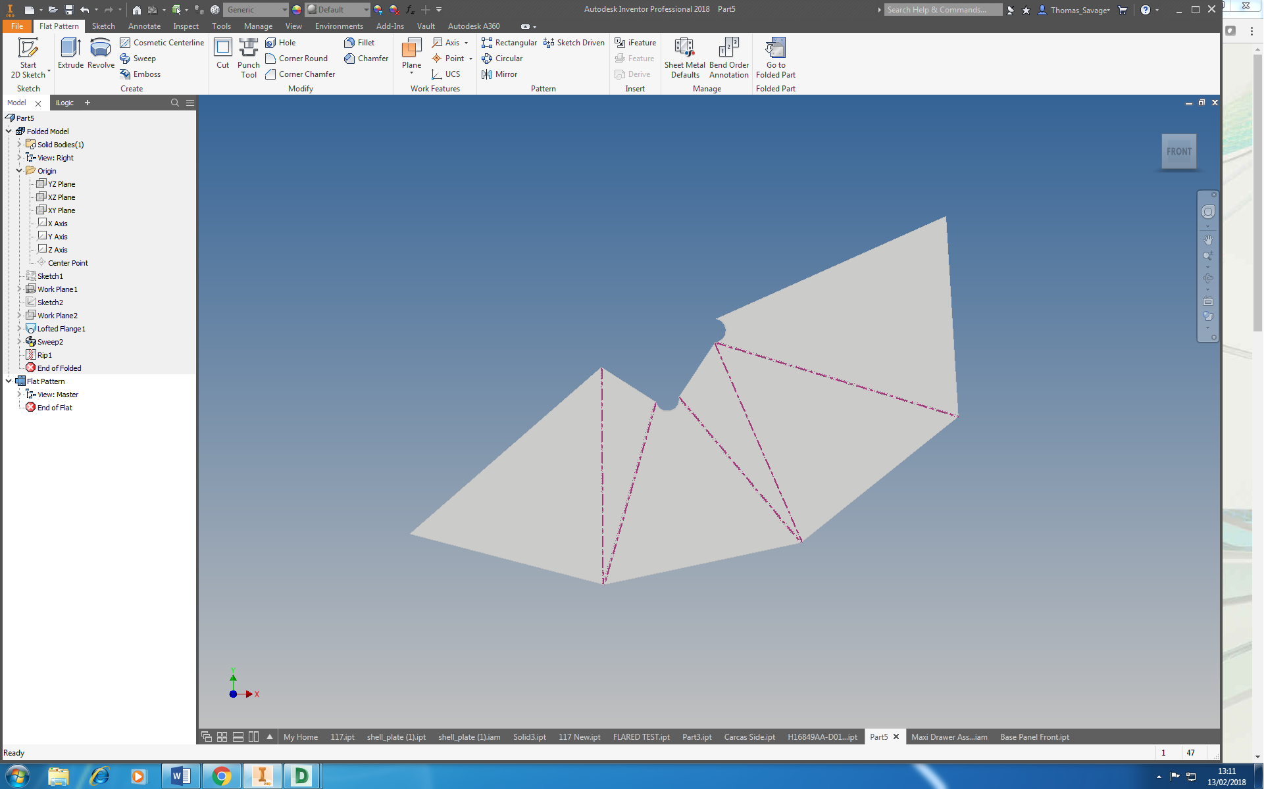Switch to the Annotate ribbon tab
Image resolution: width=1266 pixels, height=797 pixels.
[x=144, y=26]
